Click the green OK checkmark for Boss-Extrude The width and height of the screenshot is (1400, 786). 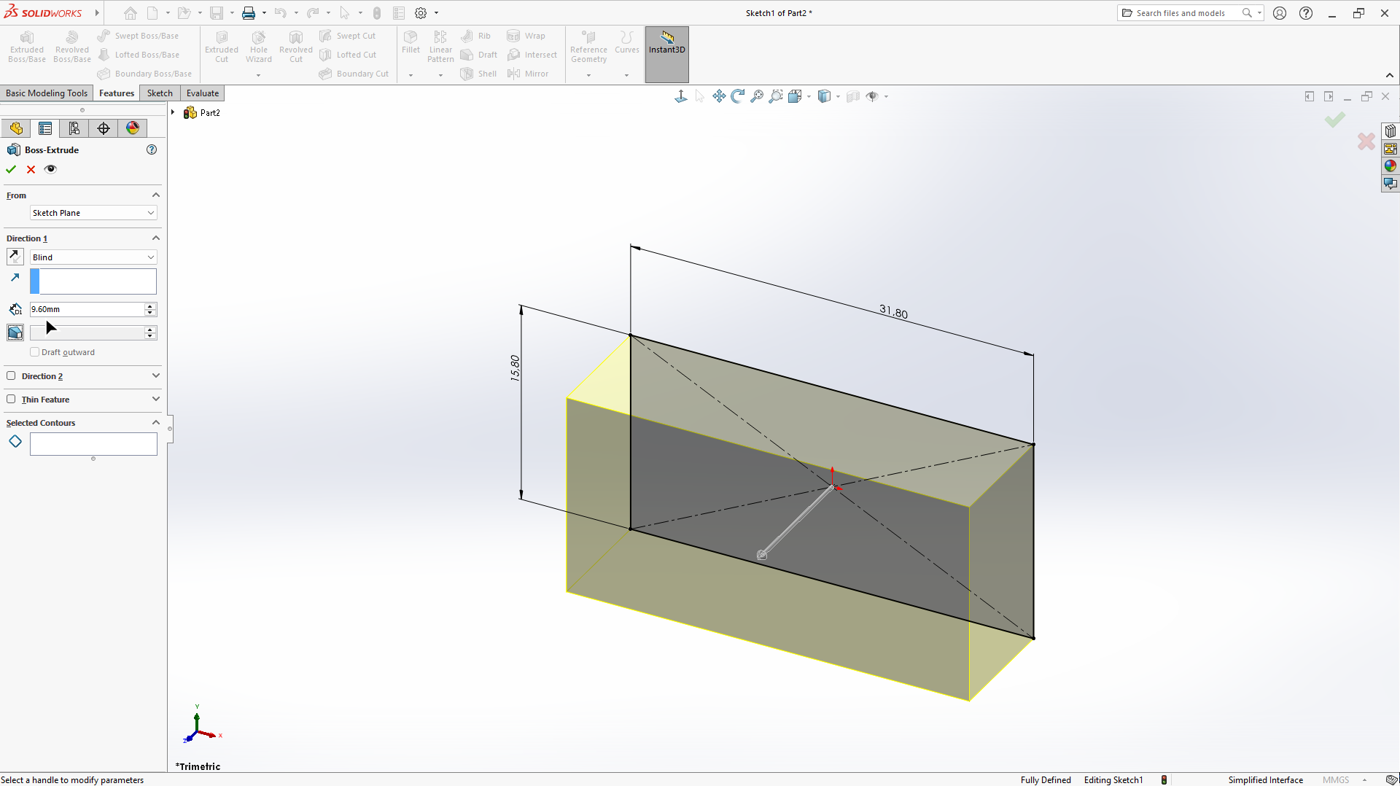[11, 169]
